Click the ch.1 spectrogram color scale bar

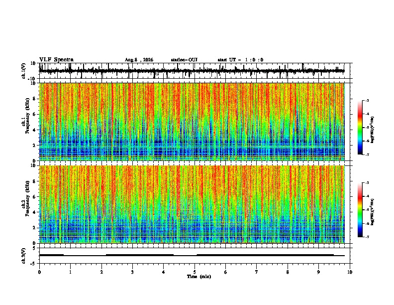click(x=360, y=128)
